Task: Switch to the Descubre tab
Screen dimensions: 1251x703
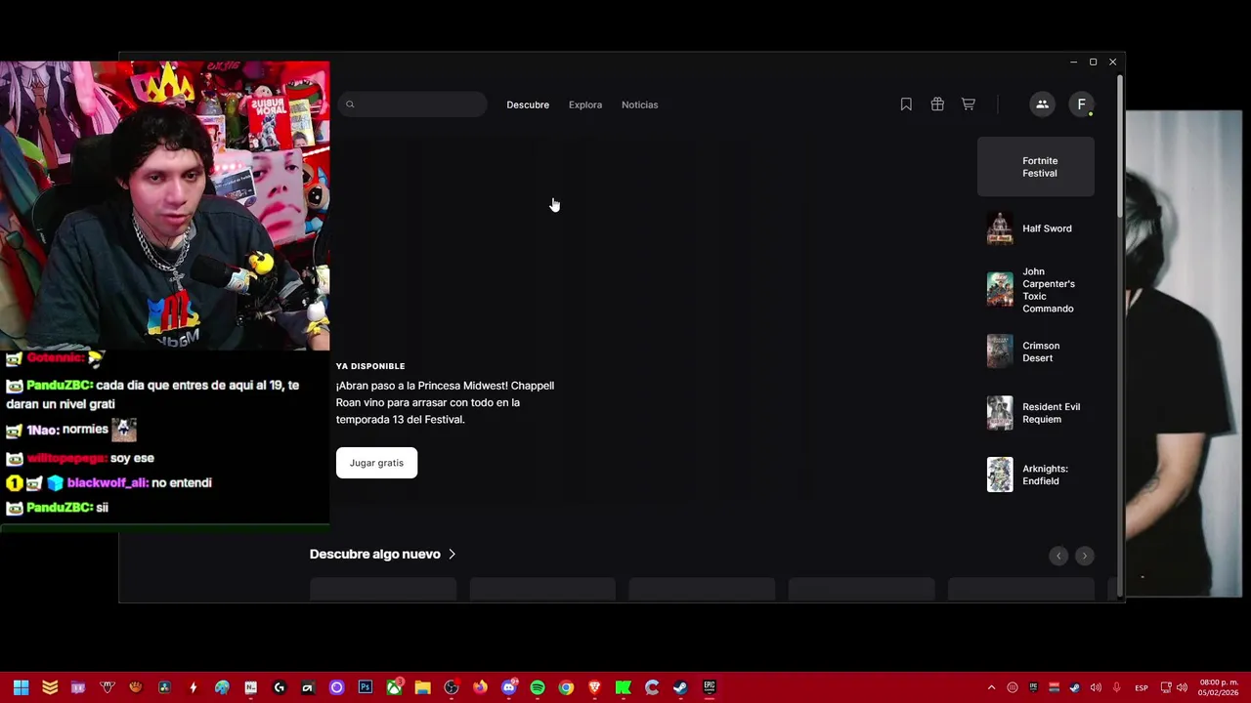Action: [528, 104]
